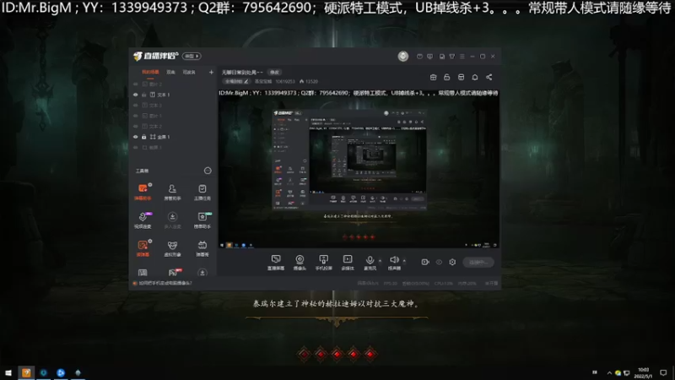Open the streamer tasks checklist tool
The width and height of the screenshot is (675, 380).
coord(202,192)
